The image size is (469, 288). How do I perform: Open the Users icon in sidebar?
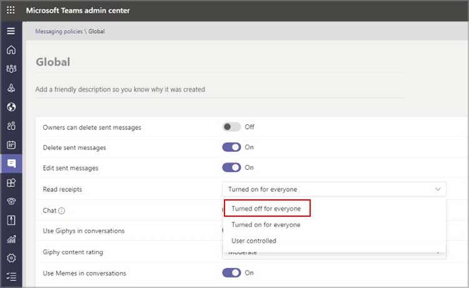coord(11,126)
